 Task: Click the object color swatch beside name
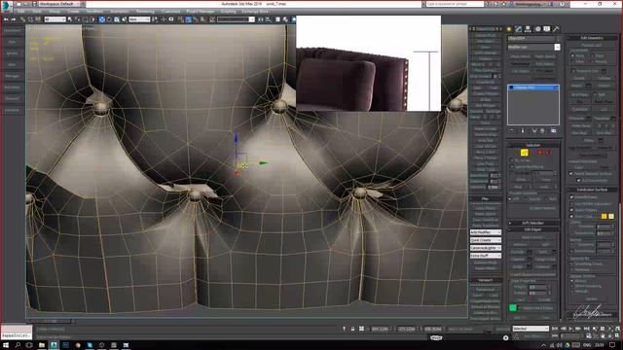(x=558, y=39)
